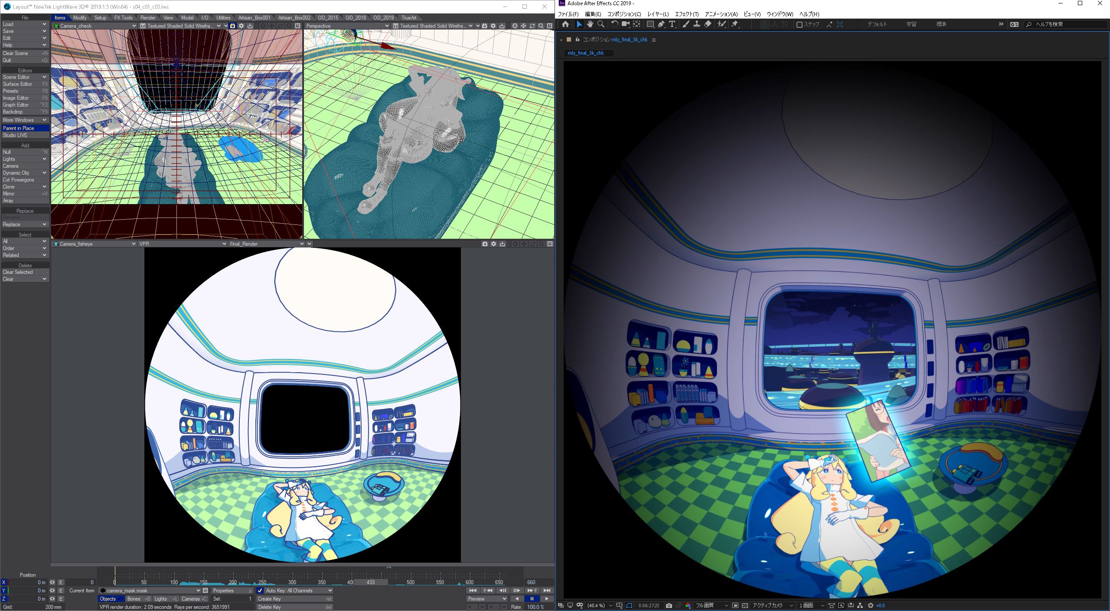Toggle the Y position envelope E button
The width and height of the screenshot is (1110, 611).
[61, 591]
